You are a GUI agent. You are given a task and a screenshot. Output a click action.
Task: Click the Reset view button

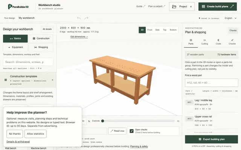coord(117,131)
